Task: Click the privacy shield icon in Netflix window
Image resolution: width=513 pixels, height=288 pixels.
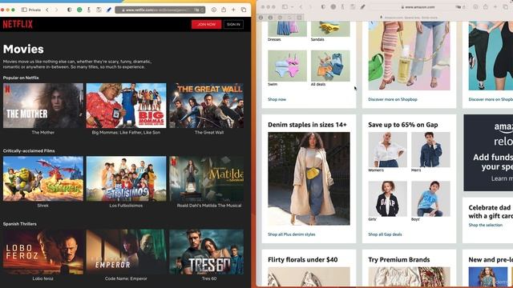Action: (x=70, y=10)
